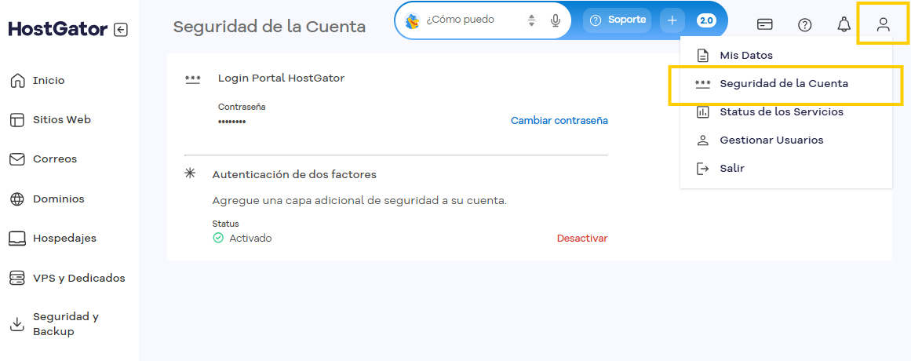Open the user profile menu icon
Viewport: 911px width, 361px height.
tap(883, 24)
